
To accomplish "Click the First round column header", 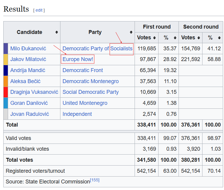I will [157, 27].
